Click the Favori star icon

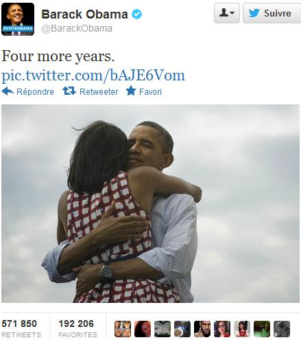pyautogui.click(x=131, y=91)
